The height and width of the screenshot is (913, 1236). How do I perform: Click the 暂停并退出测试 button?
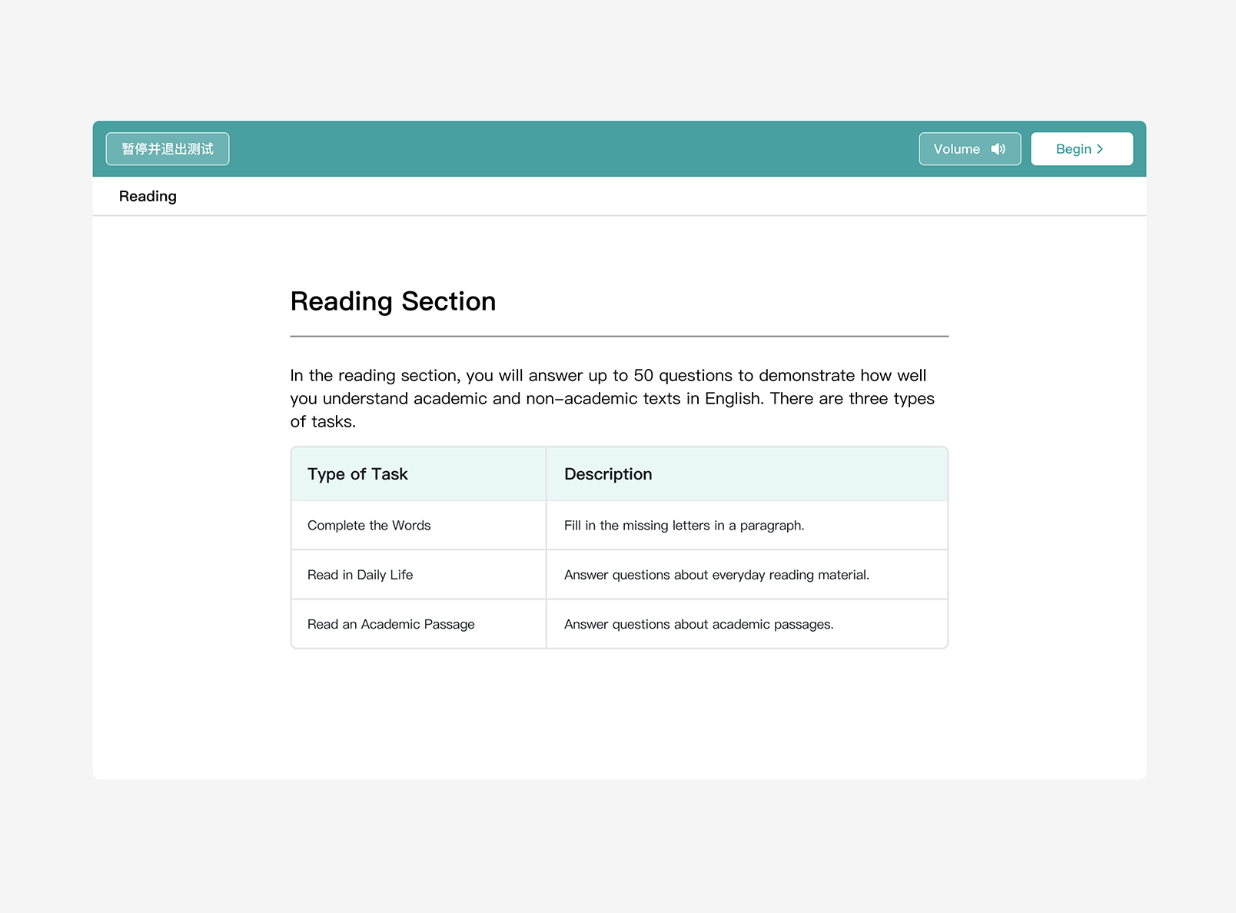point(168,149)
